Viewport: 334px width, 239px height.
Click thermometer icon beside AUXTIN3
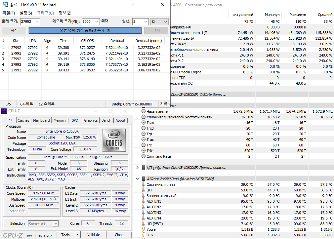click(144, 212)
